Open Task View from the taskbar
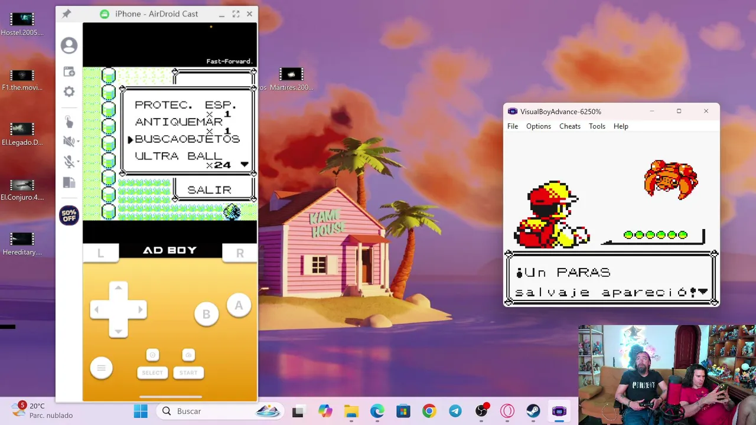756x425 pixels. pyautogui.click(x=298, y=411)
